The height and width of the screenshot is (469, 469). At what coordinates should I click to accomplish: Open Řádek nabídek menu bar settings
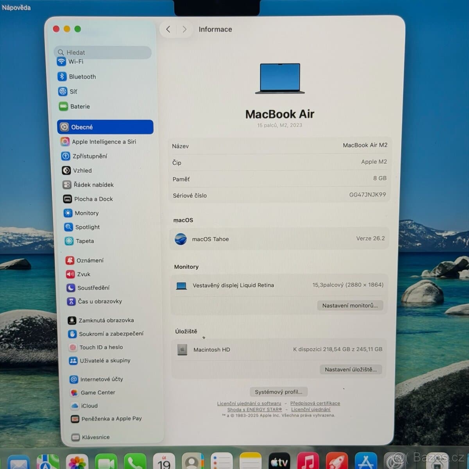click(x=88, y=184)
